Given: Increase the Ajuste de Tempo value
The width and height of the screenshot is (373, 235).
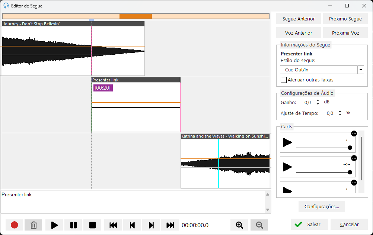Looking at the screenshot, I should pos(340,112).
